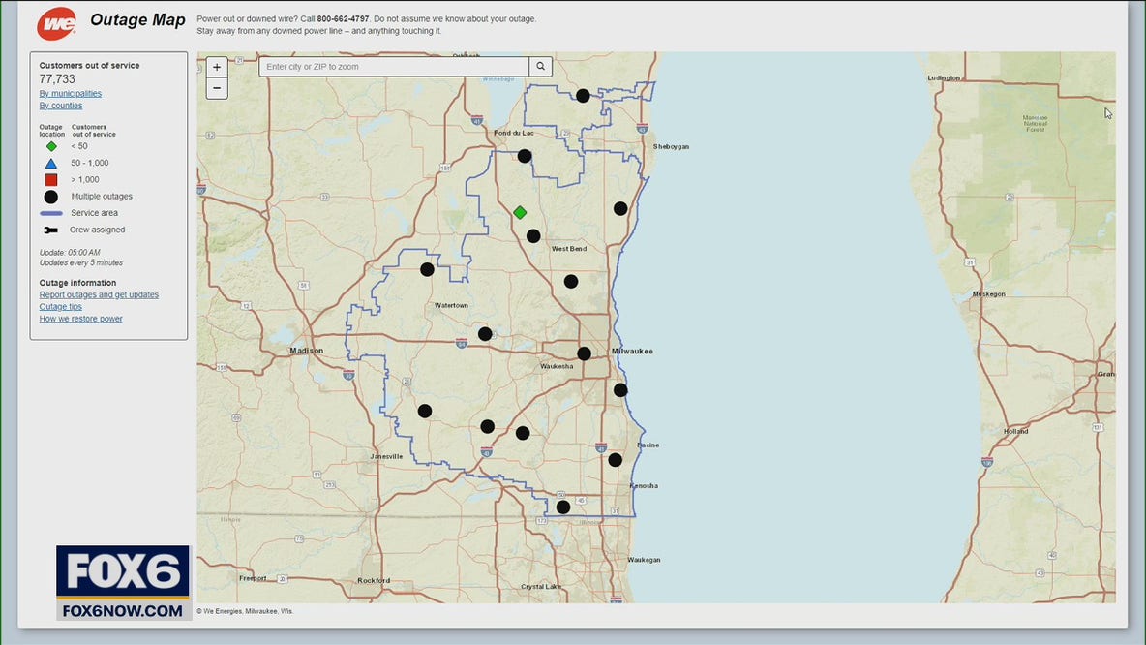Screen dimensions: 1146x645
Task: Click the 800-662-4797 phone number
Action: tap(343, 19)
